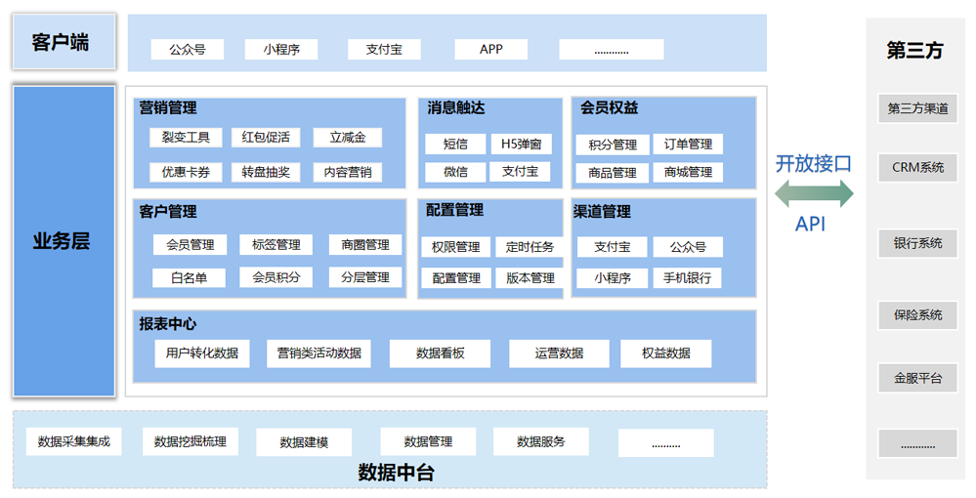Click the 数据看板 report box
976x498 pixels.
coord(440,353)
